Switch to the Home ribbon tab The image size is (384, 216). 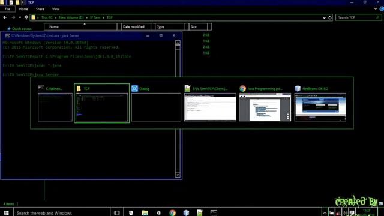(x=23, y=9)
